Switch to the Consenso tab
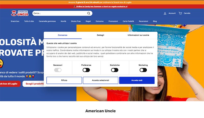 pos(62,35)
